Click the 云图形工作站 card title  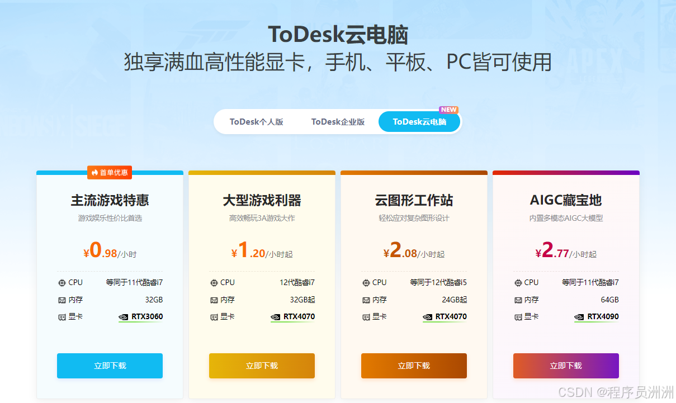pos(414,200)
